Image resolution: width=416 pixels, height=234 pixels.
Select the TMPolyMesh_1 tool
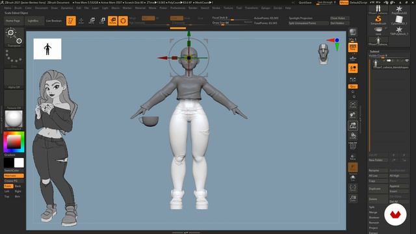[398, 31]
